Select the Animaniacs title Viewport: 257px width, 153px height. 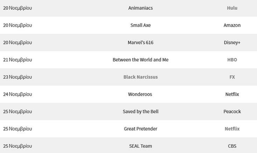[x=140, y=8]
